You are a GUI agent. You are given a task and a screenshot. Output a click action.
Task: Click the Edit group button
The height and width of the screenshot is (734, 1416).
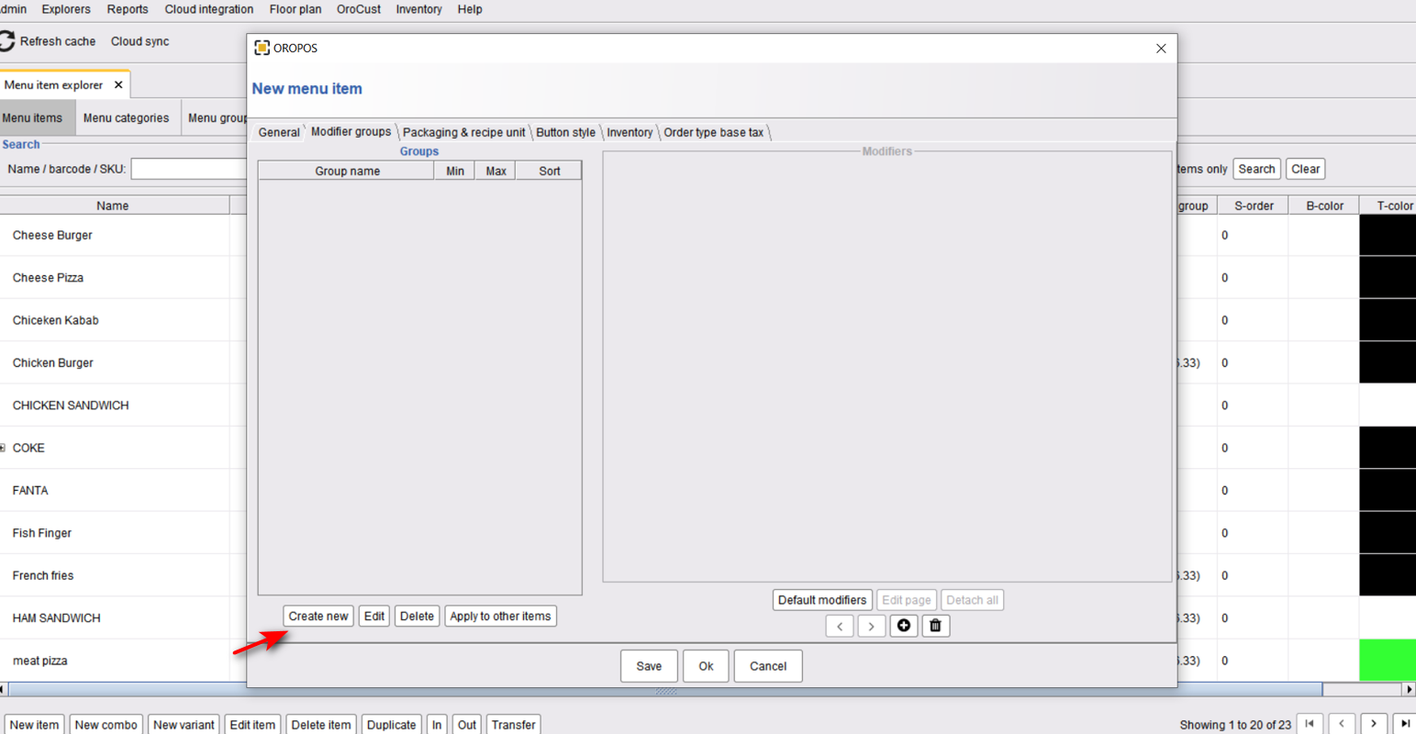coord(374,616)
